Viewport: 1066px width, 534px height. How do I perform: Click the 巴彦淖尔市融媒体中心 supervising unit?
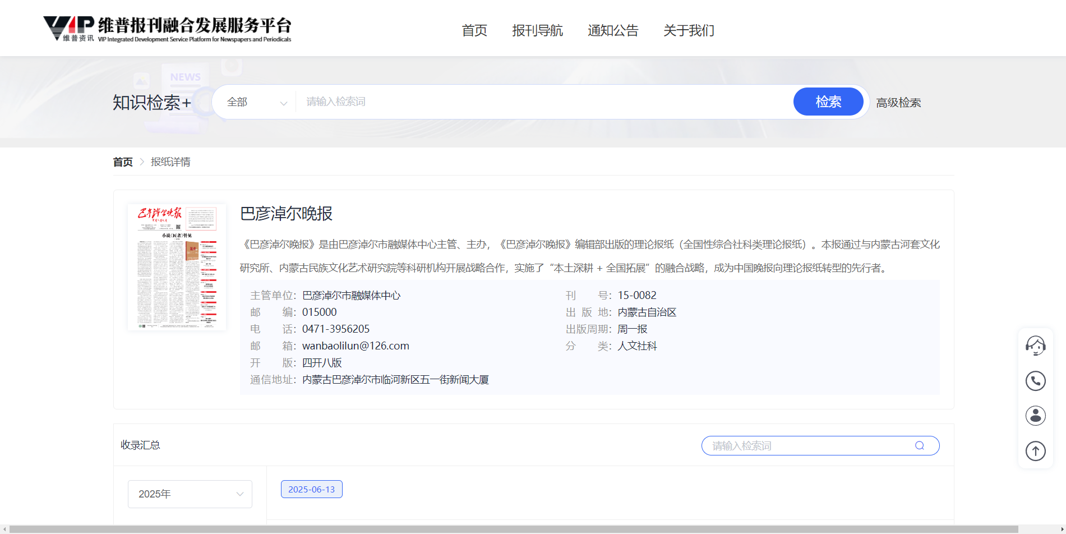tap(352, 296)
